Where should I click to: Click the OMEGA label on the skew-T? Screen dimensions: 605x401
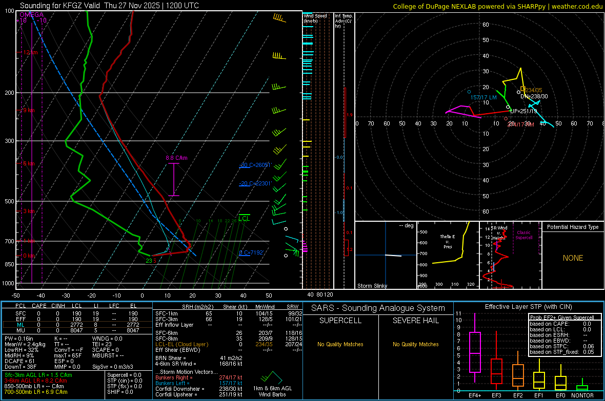tap(31, 15)
